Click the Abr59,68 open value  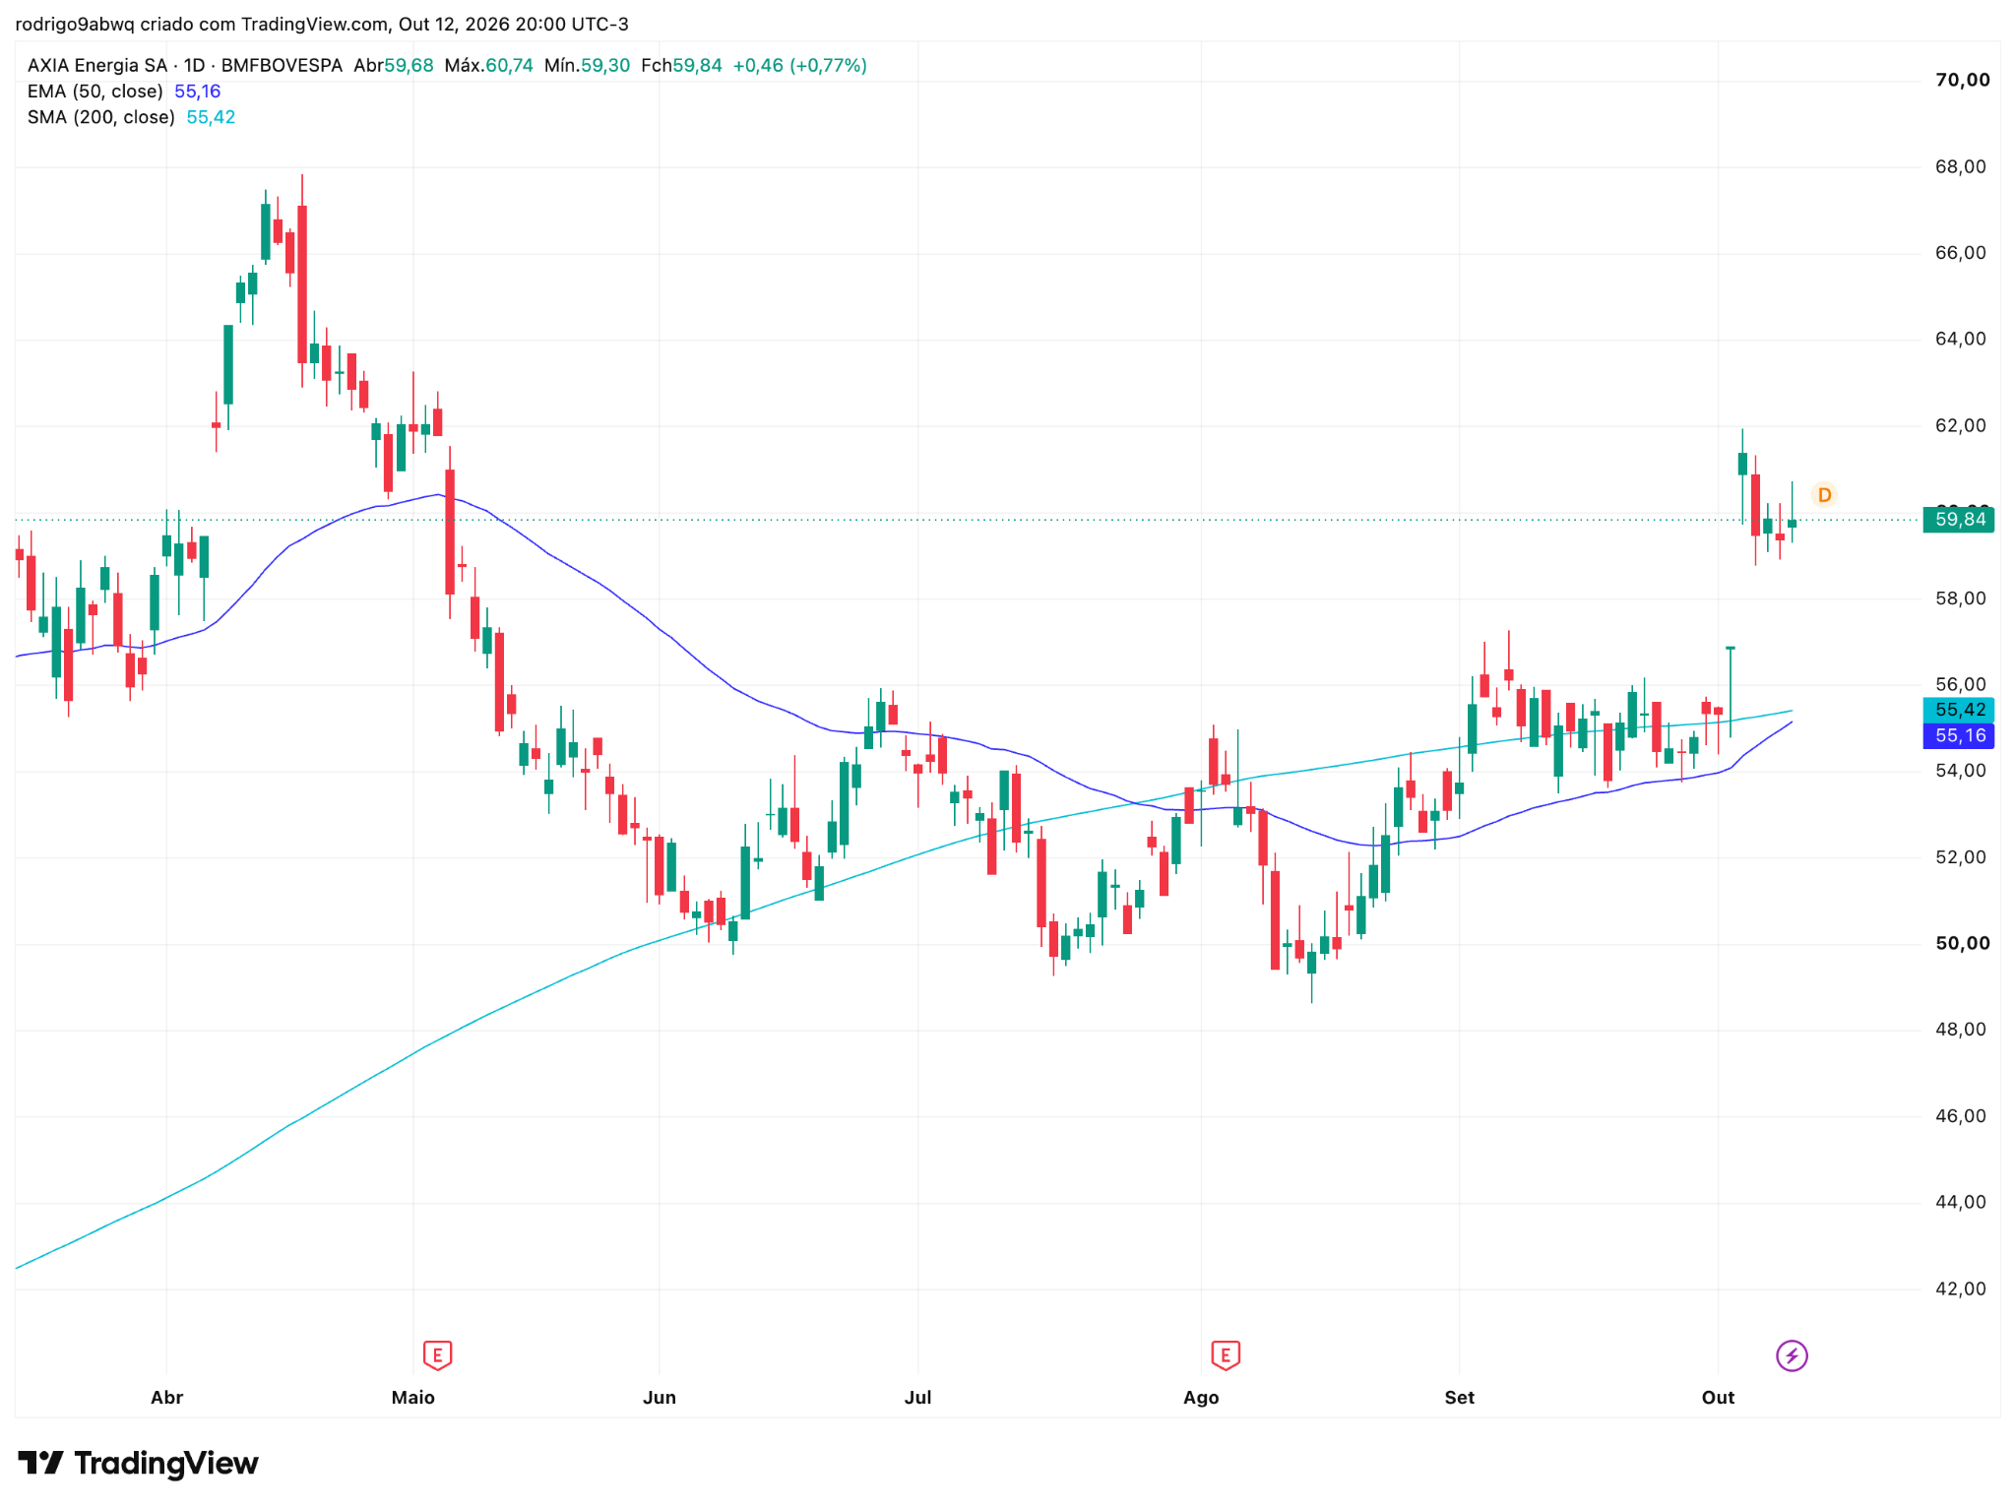coord(394,66)
